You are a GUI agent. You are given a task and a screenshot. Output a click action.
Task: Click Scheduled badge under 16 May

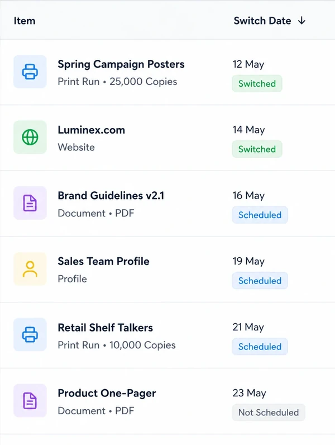(260, 215)
